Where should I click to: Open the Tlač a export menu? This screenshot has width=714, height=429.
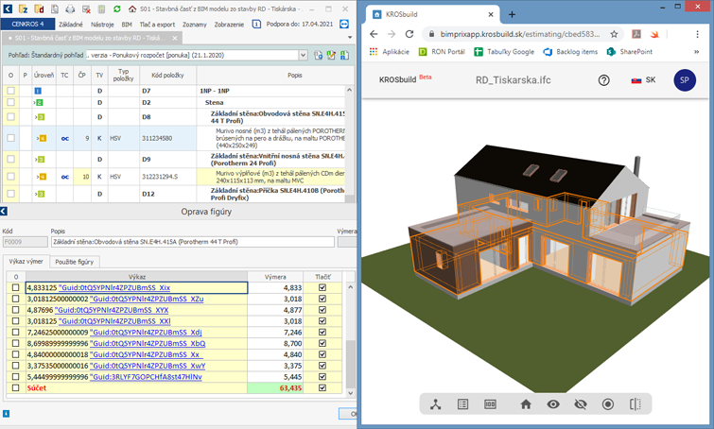click(x=157, y=25)
